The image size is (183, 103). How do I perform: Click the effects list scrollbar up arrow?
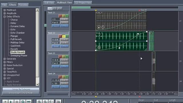pos(37,10)
